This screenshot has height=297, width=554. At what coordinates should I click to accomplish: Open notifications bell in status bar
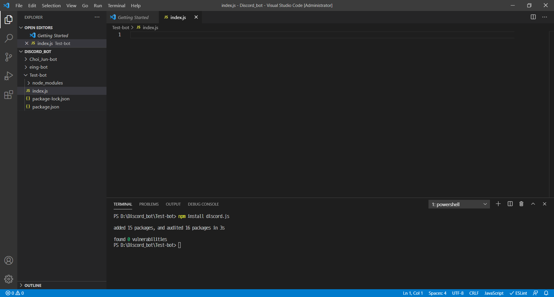coord(546,293)
